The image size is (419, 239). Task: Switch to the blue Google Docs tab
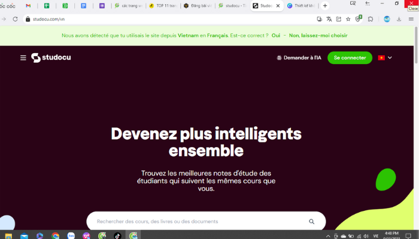point(84,5)
